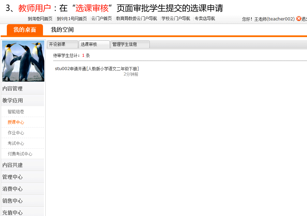Collapse the 教学应用 sidebar section
The height and width of the screenshot is (216, 307).
(13, 100)
